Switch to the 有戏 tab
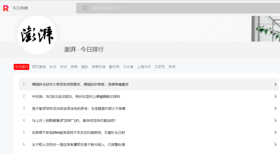 [x=172, y=67]
